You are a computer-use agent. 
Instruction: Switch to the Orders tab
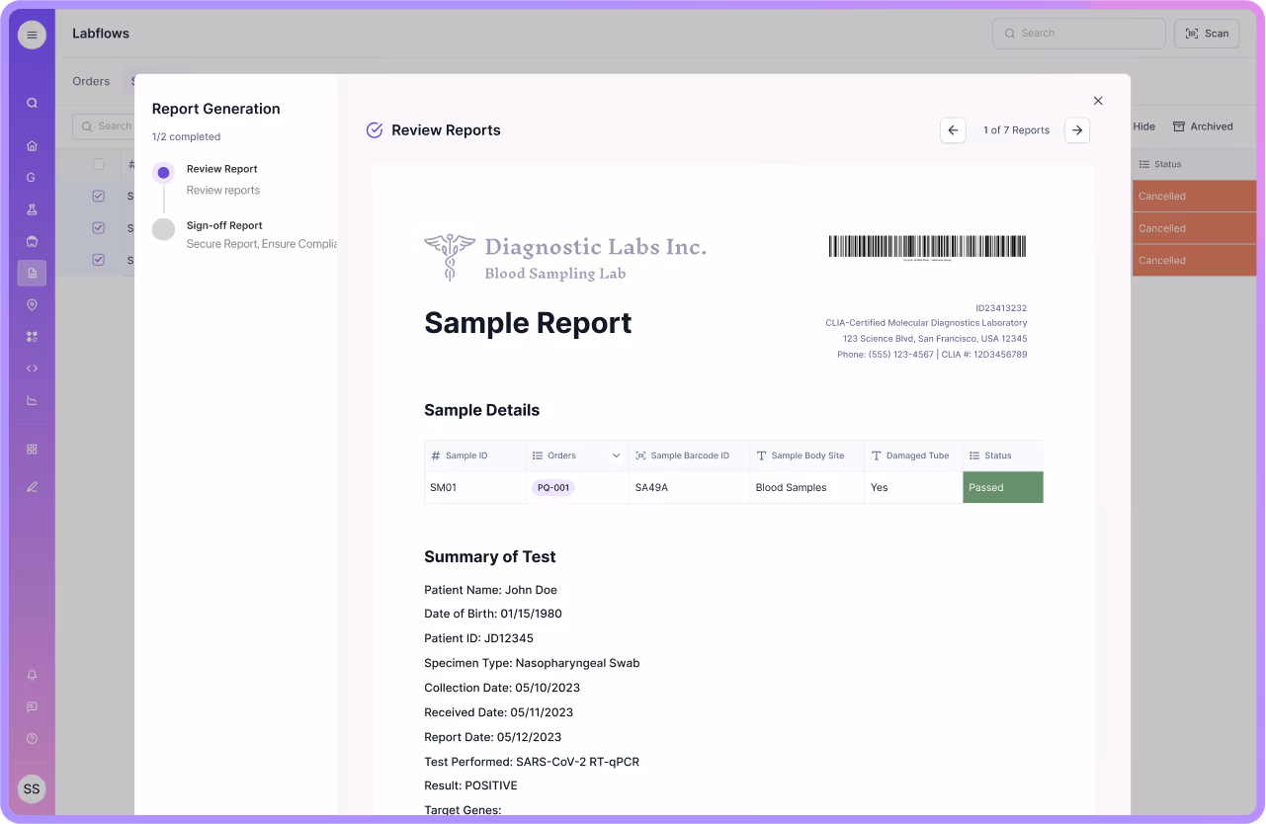click(91, 81)
